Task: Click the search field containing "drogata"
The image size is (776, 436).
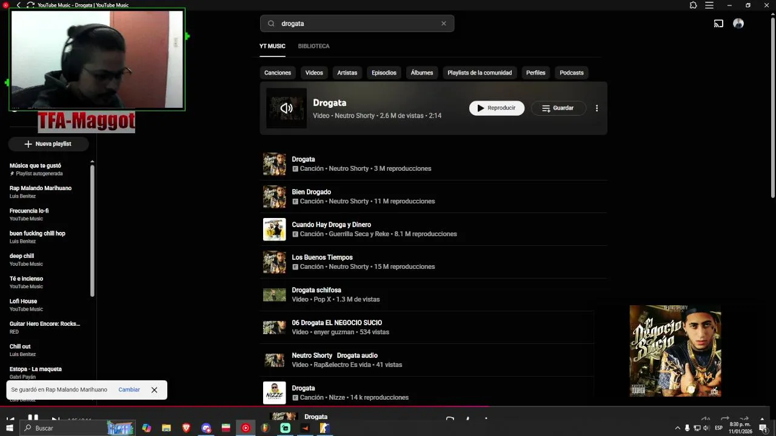Action: [357, 24]
